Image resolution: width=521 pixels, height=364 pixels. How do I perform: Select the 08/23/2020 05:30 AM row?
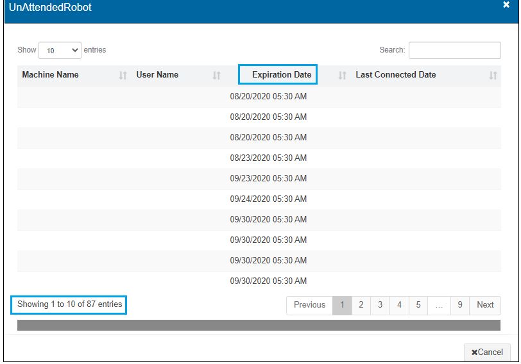click(x=268, y=158)
